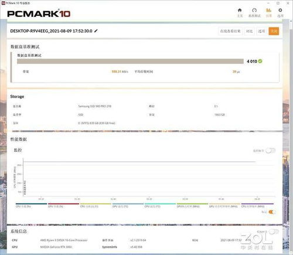Select the dark blue CPU load legend swatch
The image size is (293, 255).
tap(31, 204)
